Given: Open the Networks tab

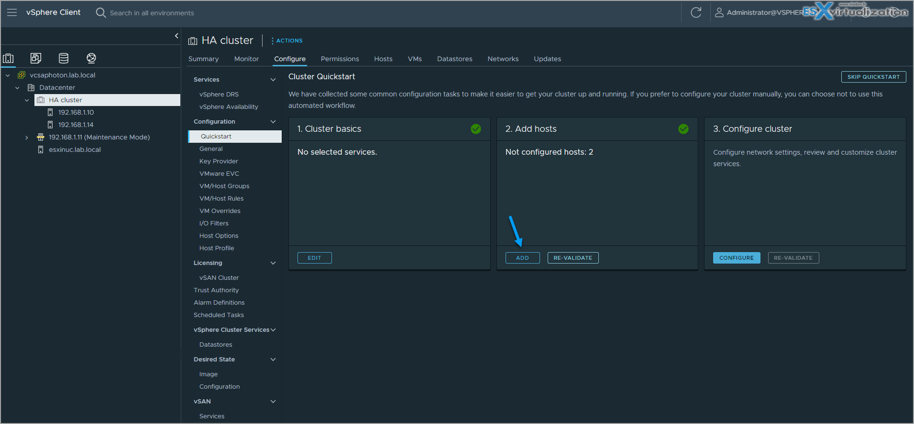Looking at the screenshot, I should [503, 59].
